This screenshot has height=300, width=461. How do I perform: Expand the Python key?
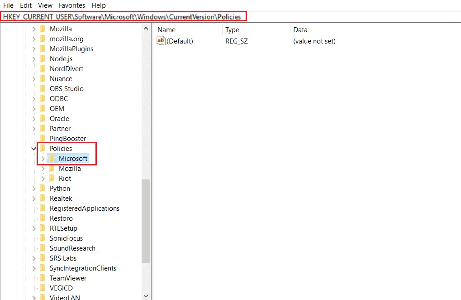[x=34, y=189]
